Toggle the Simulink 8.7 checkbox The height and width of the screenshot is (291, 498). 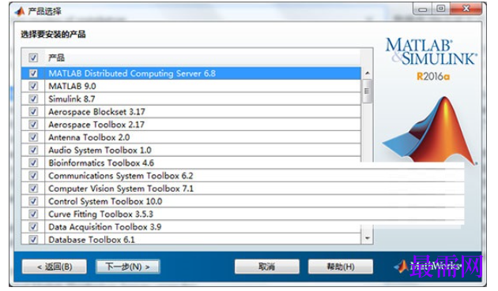(x=33, y=99)
